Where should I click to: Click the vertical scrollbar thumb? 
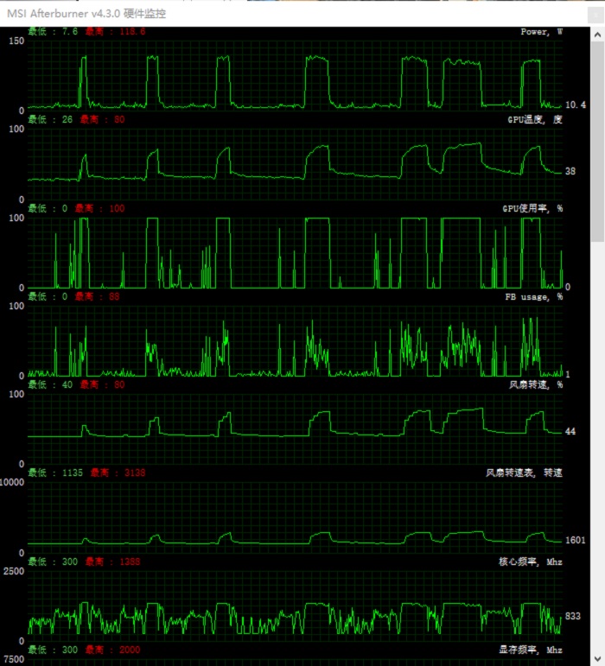(x=598, y=138)
